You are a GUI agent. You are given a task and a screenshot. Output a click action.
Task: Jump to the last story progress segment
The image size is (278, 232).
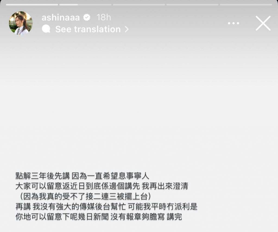[246, 5]
